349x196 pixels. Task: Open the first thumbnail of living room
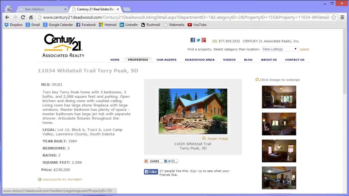click(279, 97)
